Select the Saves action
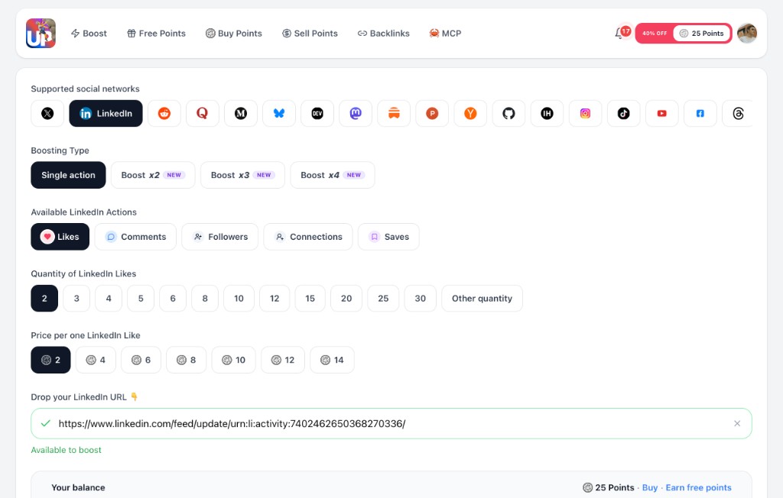Screen dimensions: 783x498 click(x=388, y=237)
